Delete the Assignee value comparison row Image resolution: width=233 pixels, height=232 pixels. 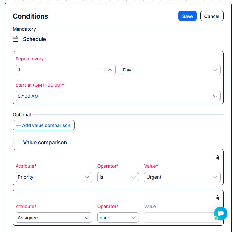tap(217, 198)
